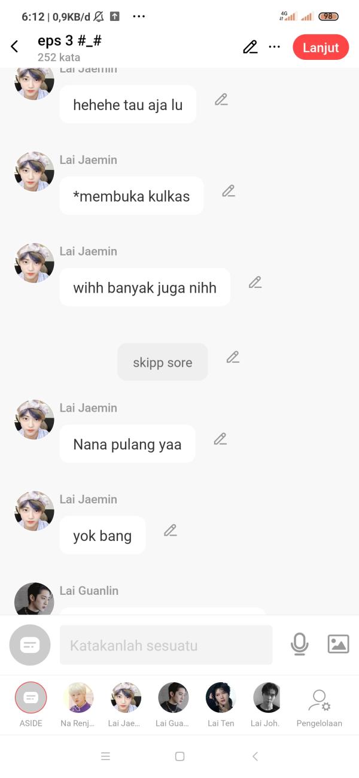Screen dimensions: 359x778
Task: Edit the episode title with pencil icon
Action: [x=250, y=47]
